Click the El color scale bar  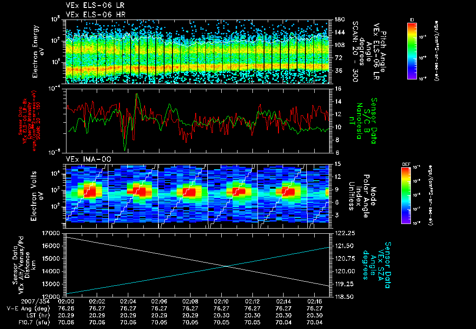[412, 51]
